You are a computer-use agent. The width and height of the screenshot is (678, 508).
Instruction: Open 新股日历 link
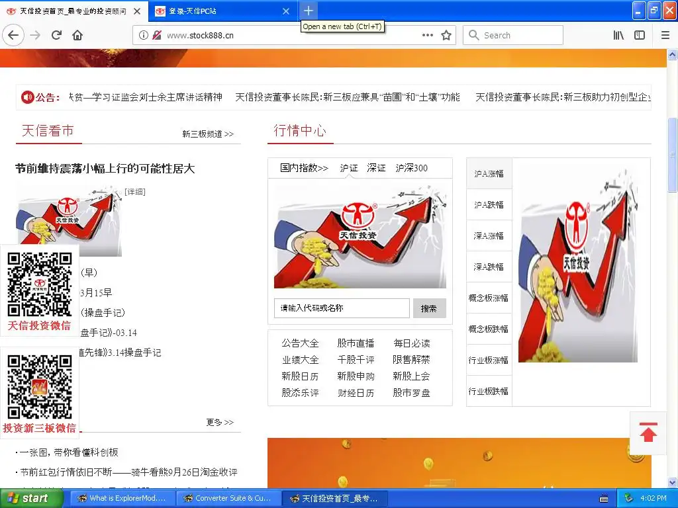pos(300,376)
